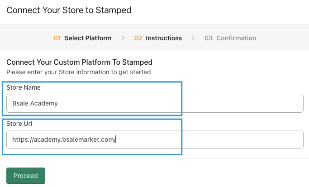Click the Connect Your Store to Stamped title
This screenshot has height=187, width=309.
pyautogui.click(x=69, y=10)
